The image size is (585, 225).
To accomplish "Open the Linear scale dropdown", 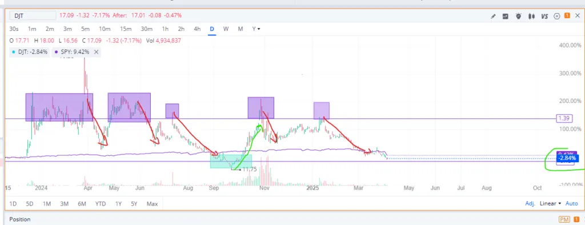I will coord(550,203).
